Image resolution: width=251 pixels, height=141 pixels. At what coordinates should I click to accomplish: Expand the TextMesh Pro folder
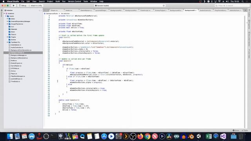tap(7, 42)
